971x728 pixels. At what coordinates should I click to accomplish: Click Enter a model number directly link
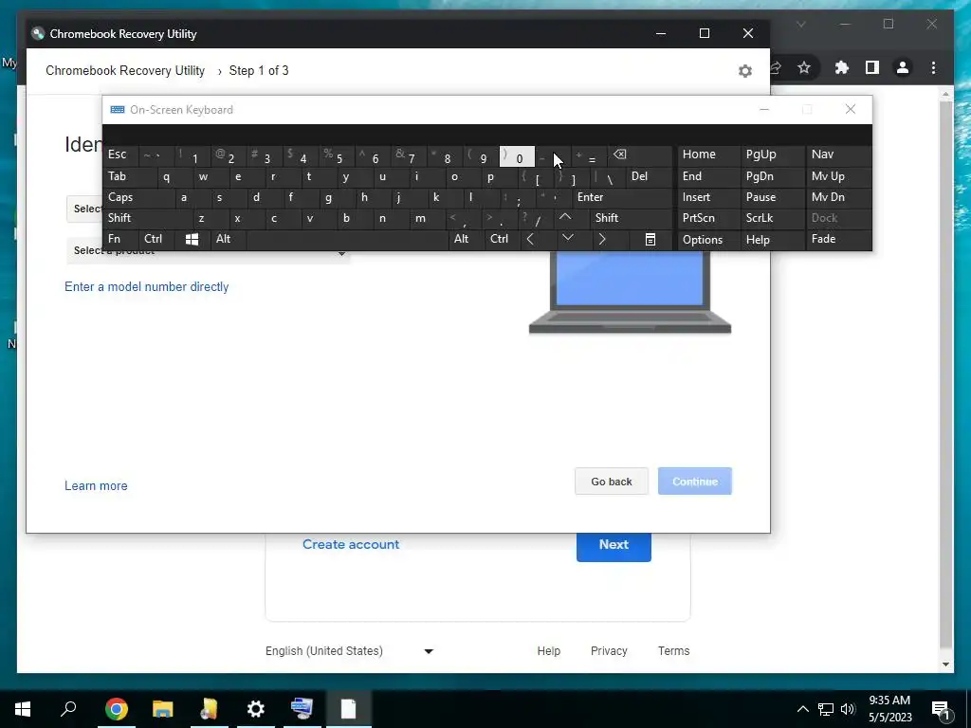[147, 287]
